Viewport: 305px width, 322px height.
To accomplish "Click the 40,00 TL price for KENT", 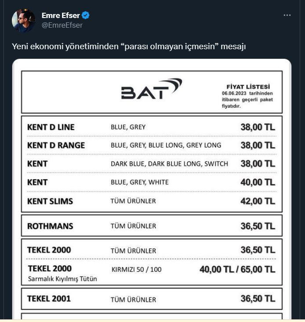I will click(258, 182).
